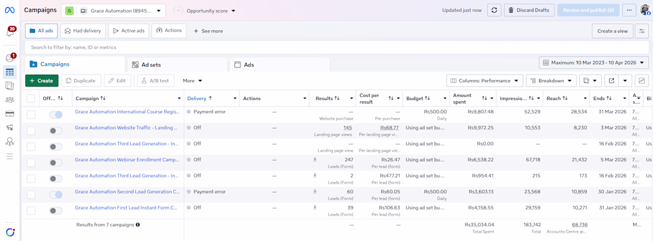Toggle off the International Course Registration campaign
This screenshot has height=241, width=653.
[x=56, y=114]
